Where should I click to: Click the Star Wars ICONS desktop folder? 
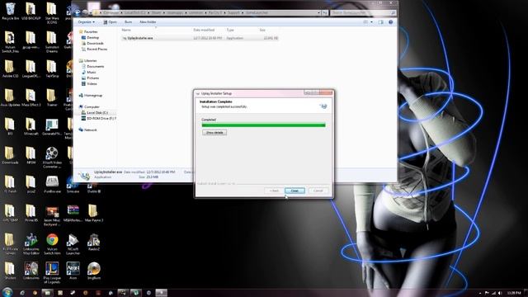[51, 13]
